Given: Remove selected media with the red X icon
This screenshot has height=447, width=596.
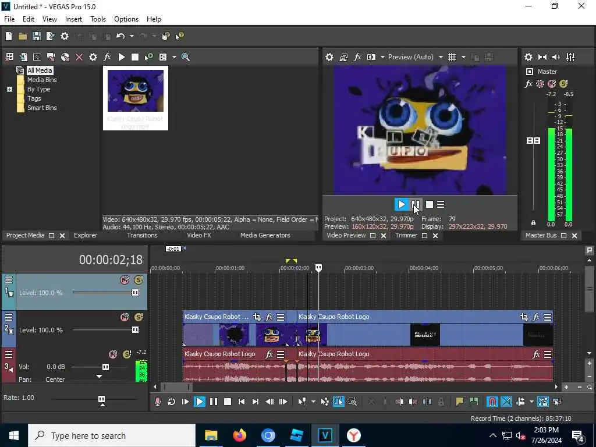Looking at the screenshot, I should coord(79,57).
